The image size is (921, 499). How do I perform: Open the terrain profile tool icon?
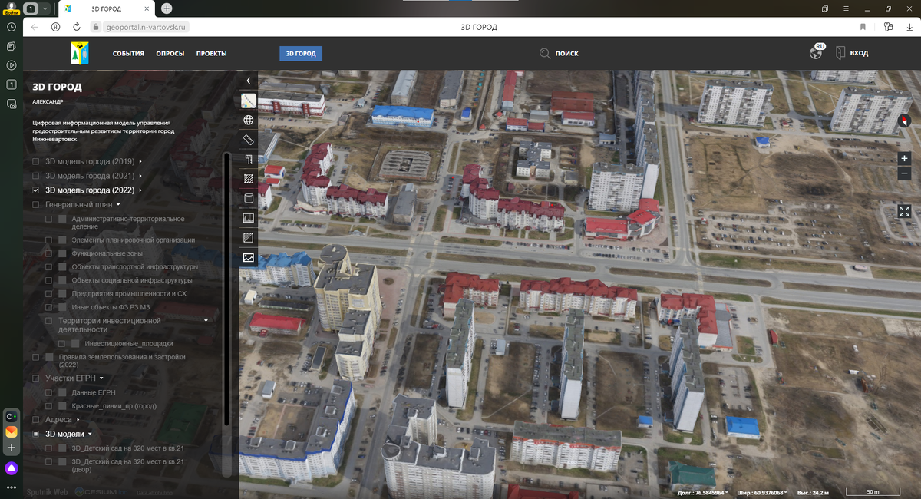pos(248,218)
